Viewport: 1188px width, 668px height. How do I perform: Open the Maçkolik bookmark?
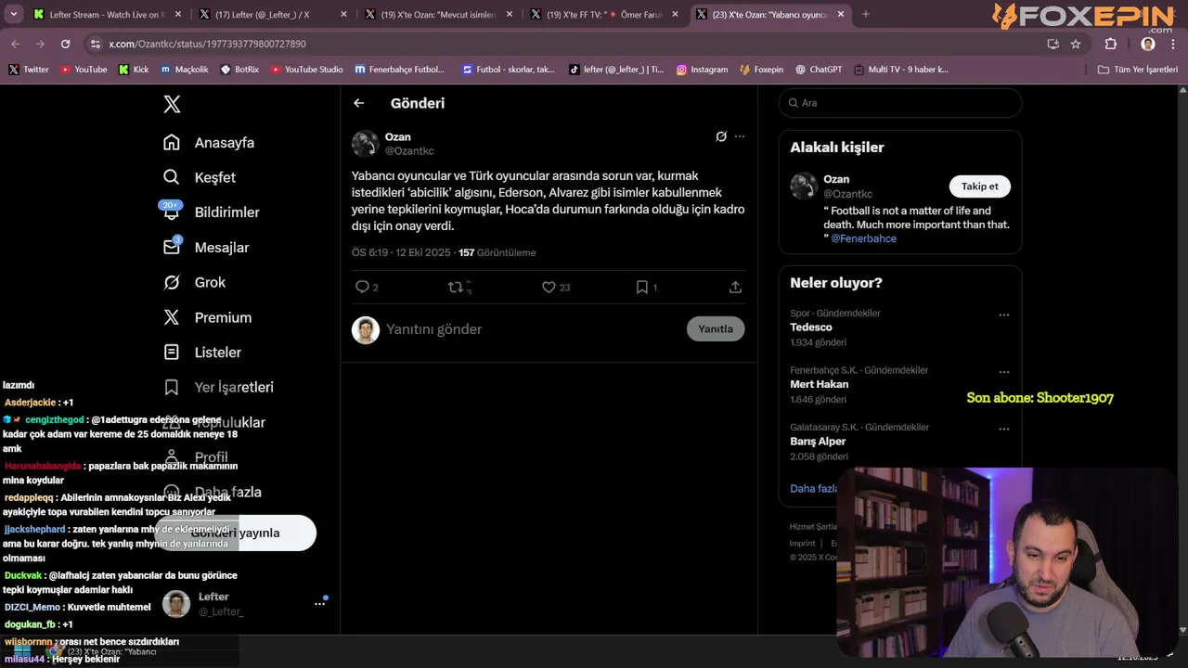tap(185, 70)
